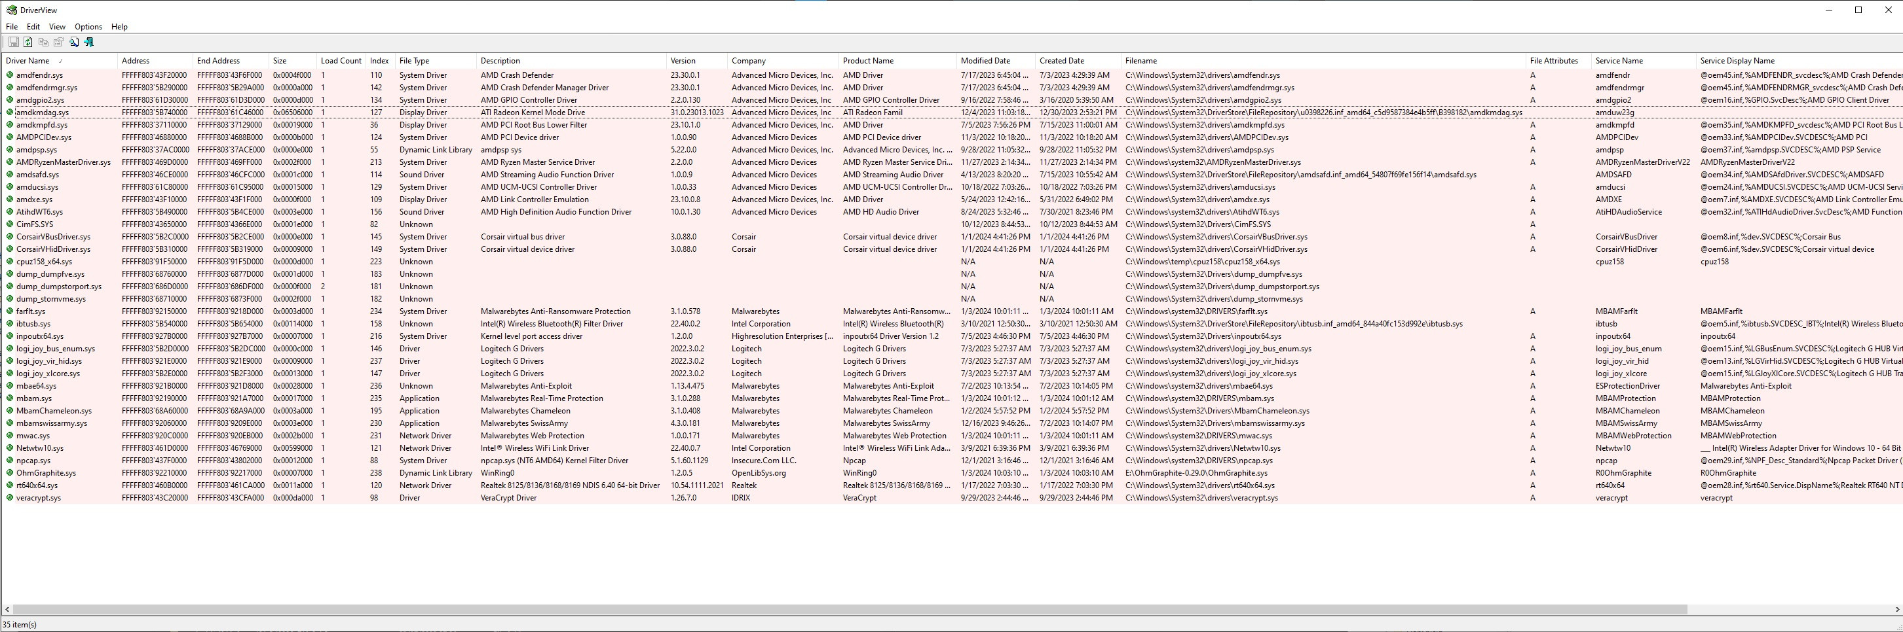Click the Exit toolbar icon
Image resolution: width=1903 pixels, height=632 pixels.
click(88, 42)
